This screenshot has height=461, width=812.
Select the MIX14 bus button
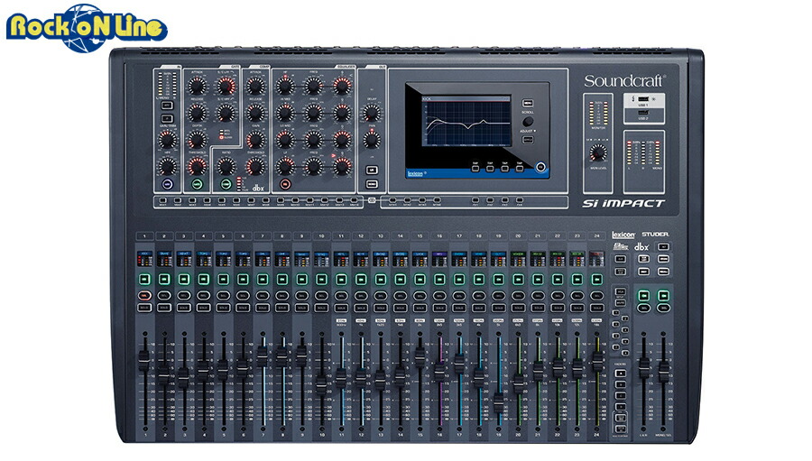point(355,200)
